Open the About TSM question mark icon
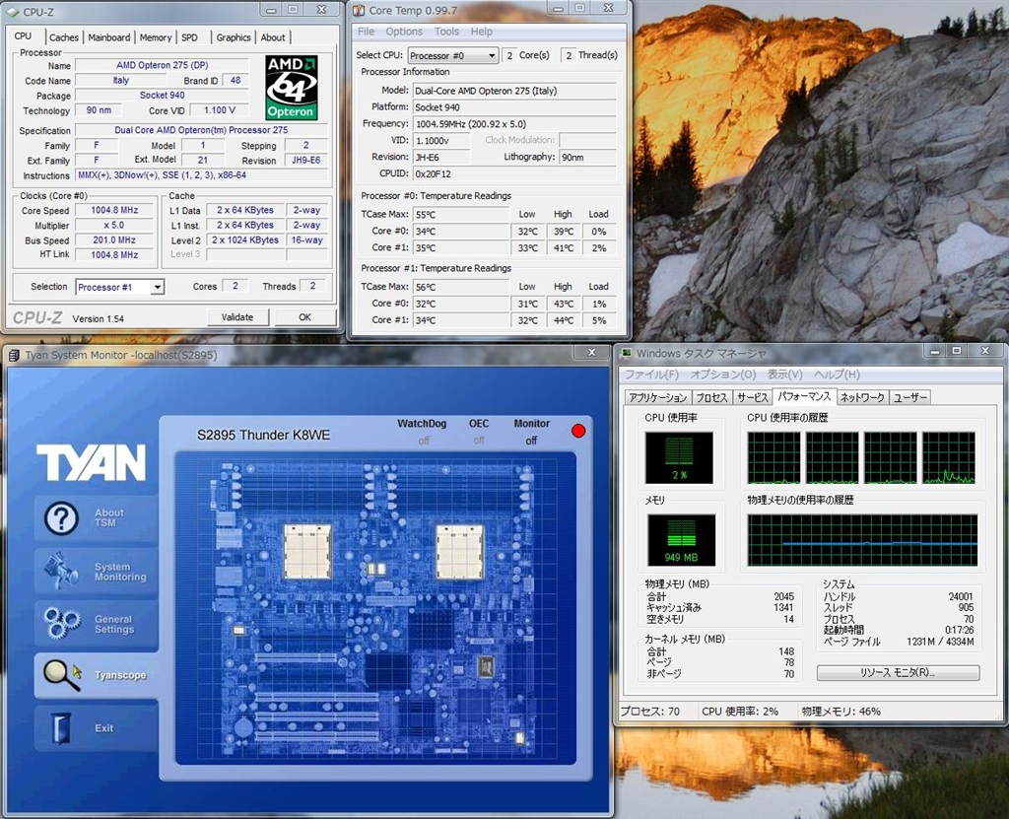 (61, 517)
